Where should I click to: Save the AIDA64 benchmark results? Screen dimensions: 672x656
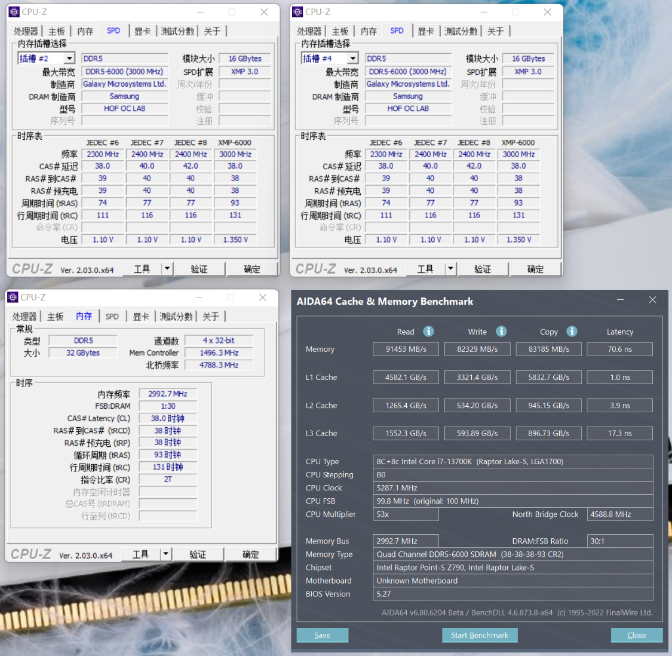323,635
